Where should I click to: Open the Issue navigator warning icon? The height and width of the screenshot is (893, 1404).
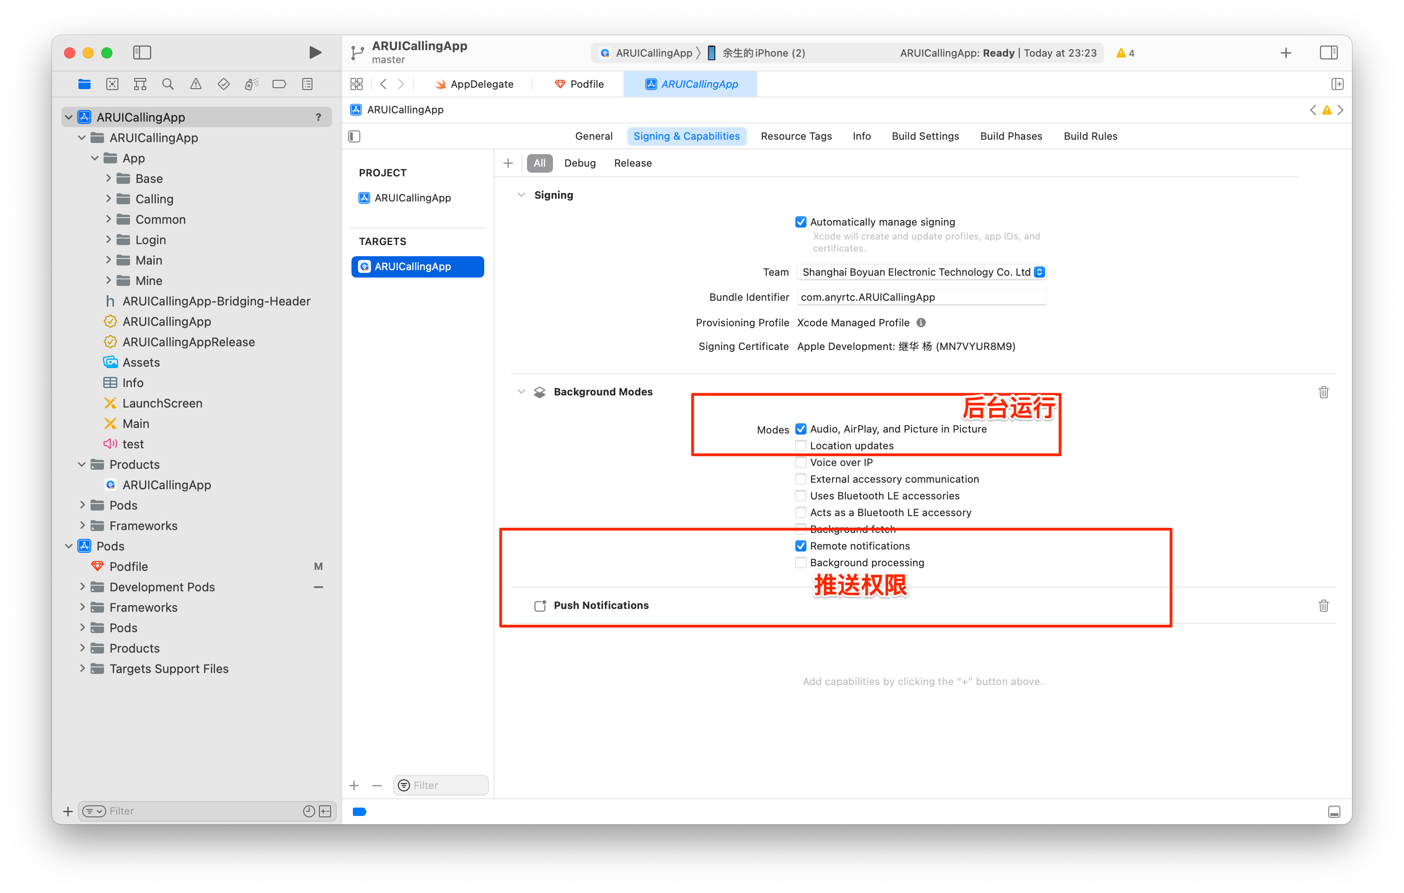[x=196, y=84]
